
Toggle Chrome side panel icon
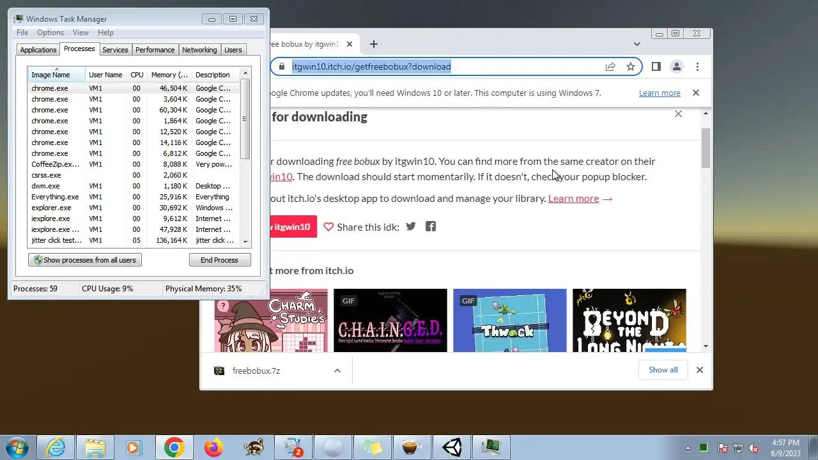pos(656,66)
